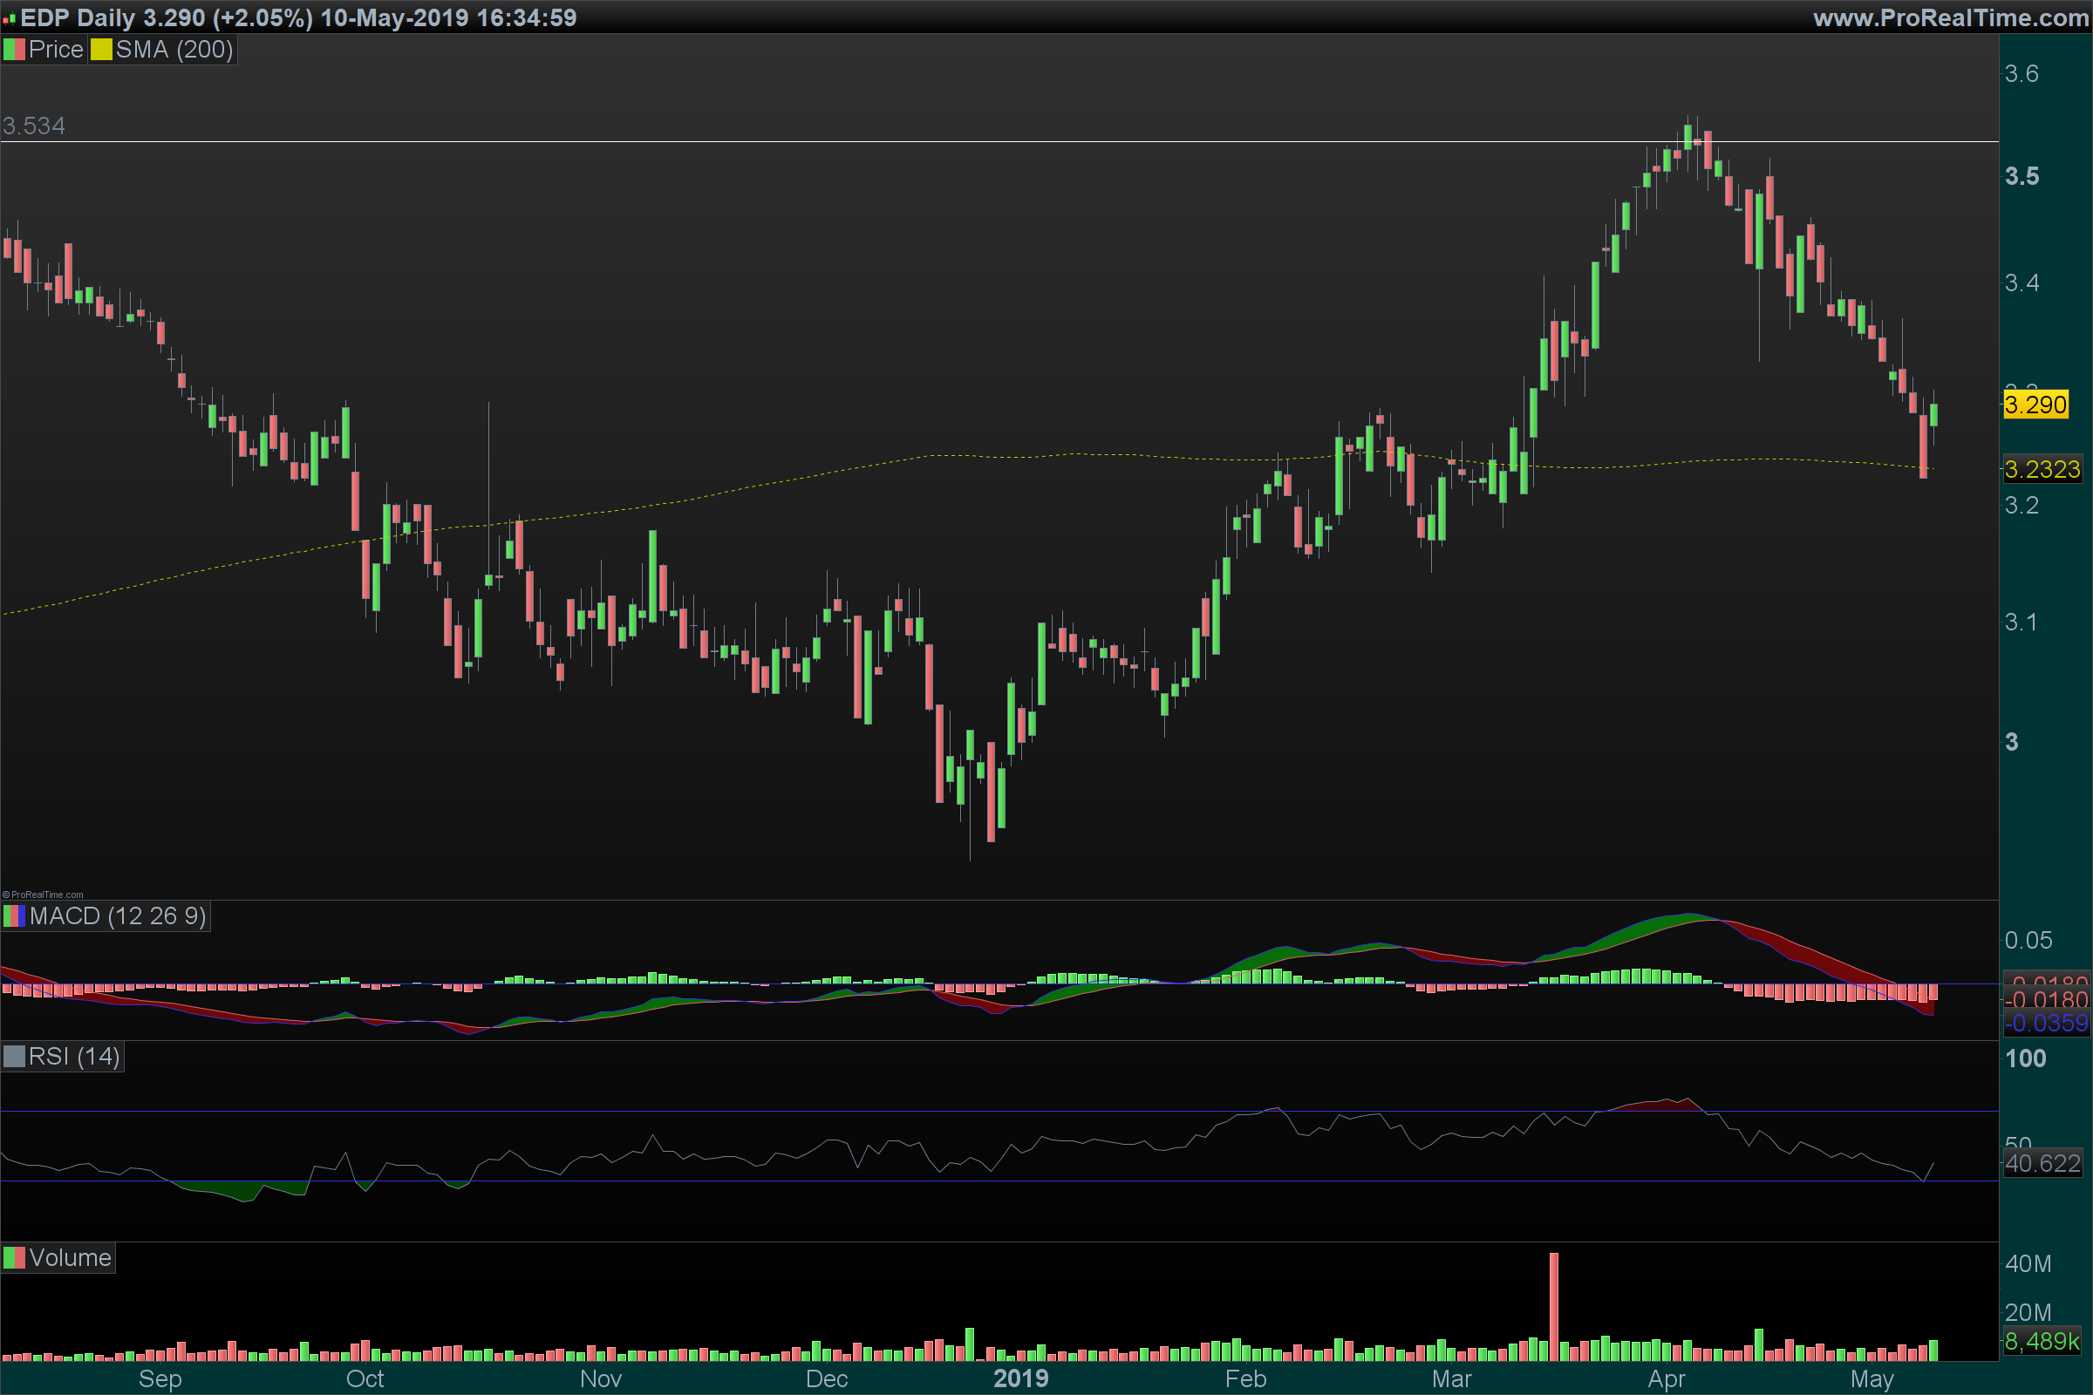Select the SMA (200) legend label
This screenshot has width=2093, height=1395.
click(174, 50)
